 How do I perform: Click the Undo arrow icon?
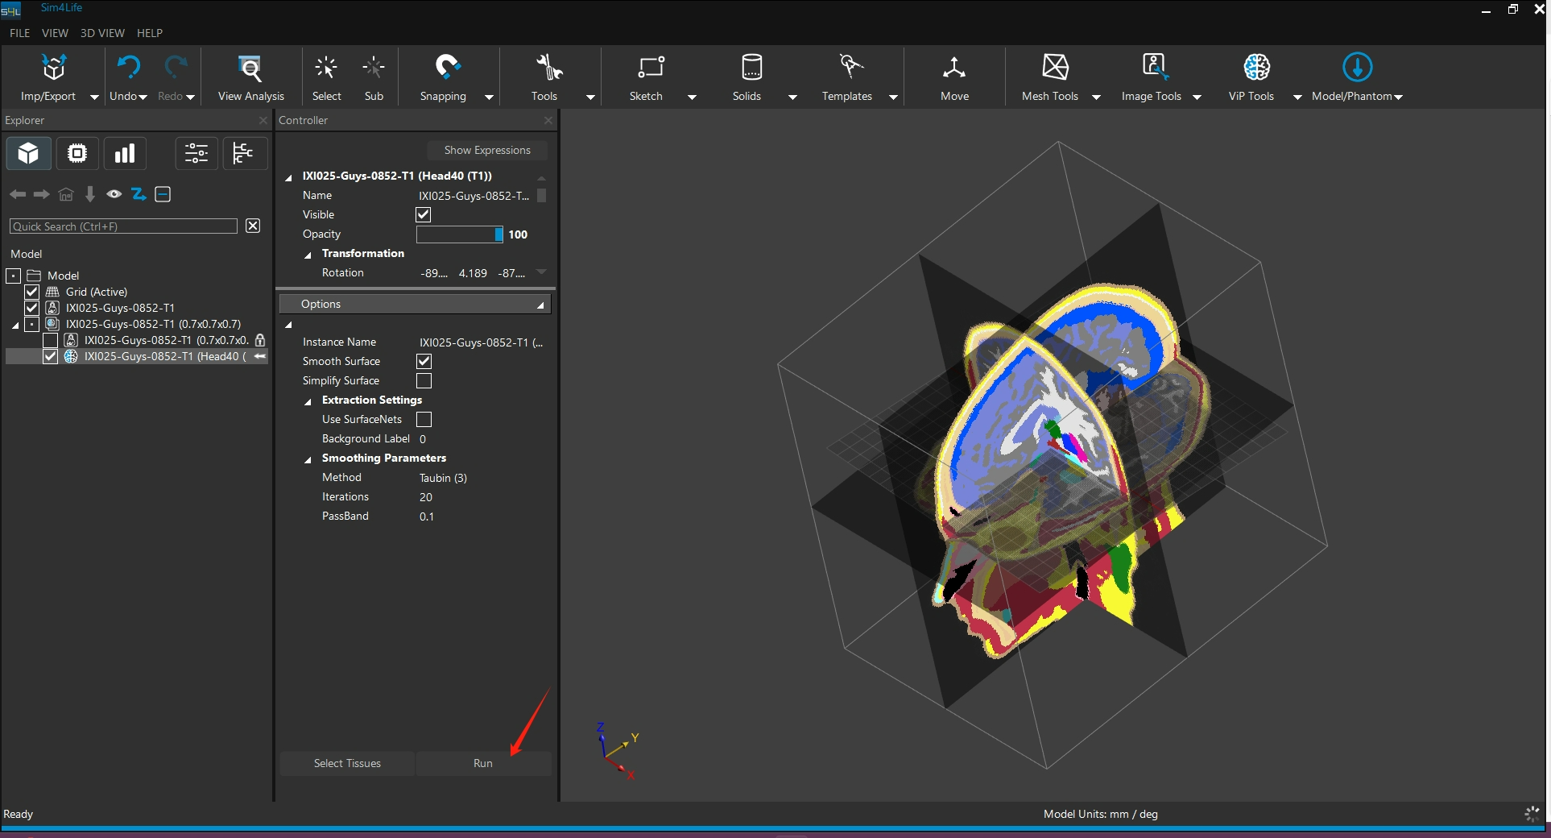[128, 68]
